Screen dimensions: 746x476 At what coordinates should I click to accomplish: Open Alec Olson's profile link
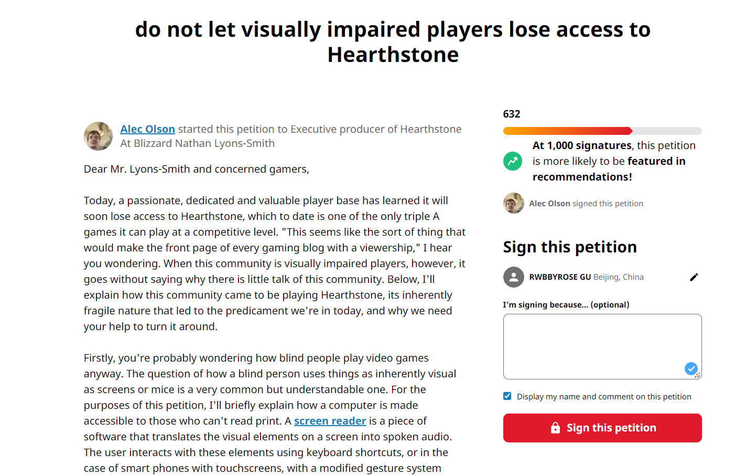pos(147,129)
